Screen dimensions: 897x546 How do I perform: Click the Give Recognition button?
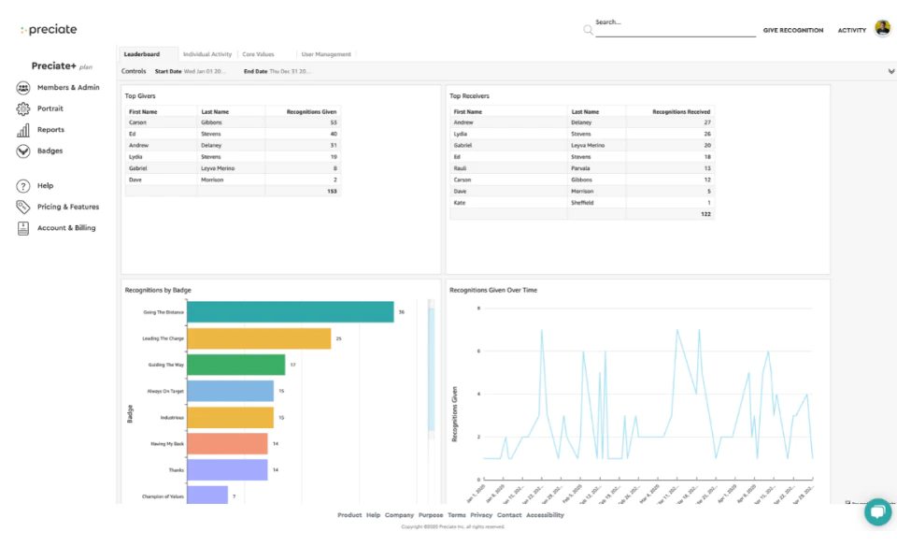pyautogui.click(x=793, y=30)
